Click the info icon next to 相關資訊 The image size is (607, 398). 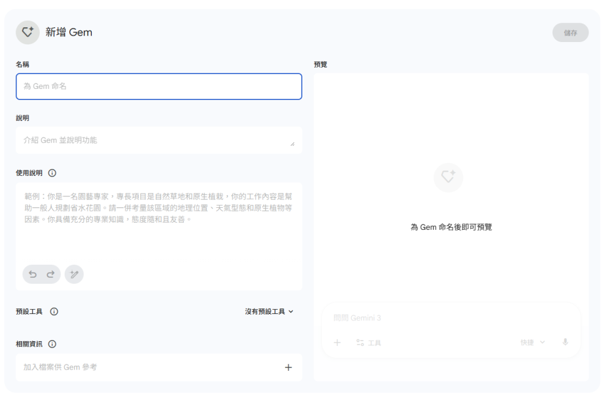click(x=52, y=344)
